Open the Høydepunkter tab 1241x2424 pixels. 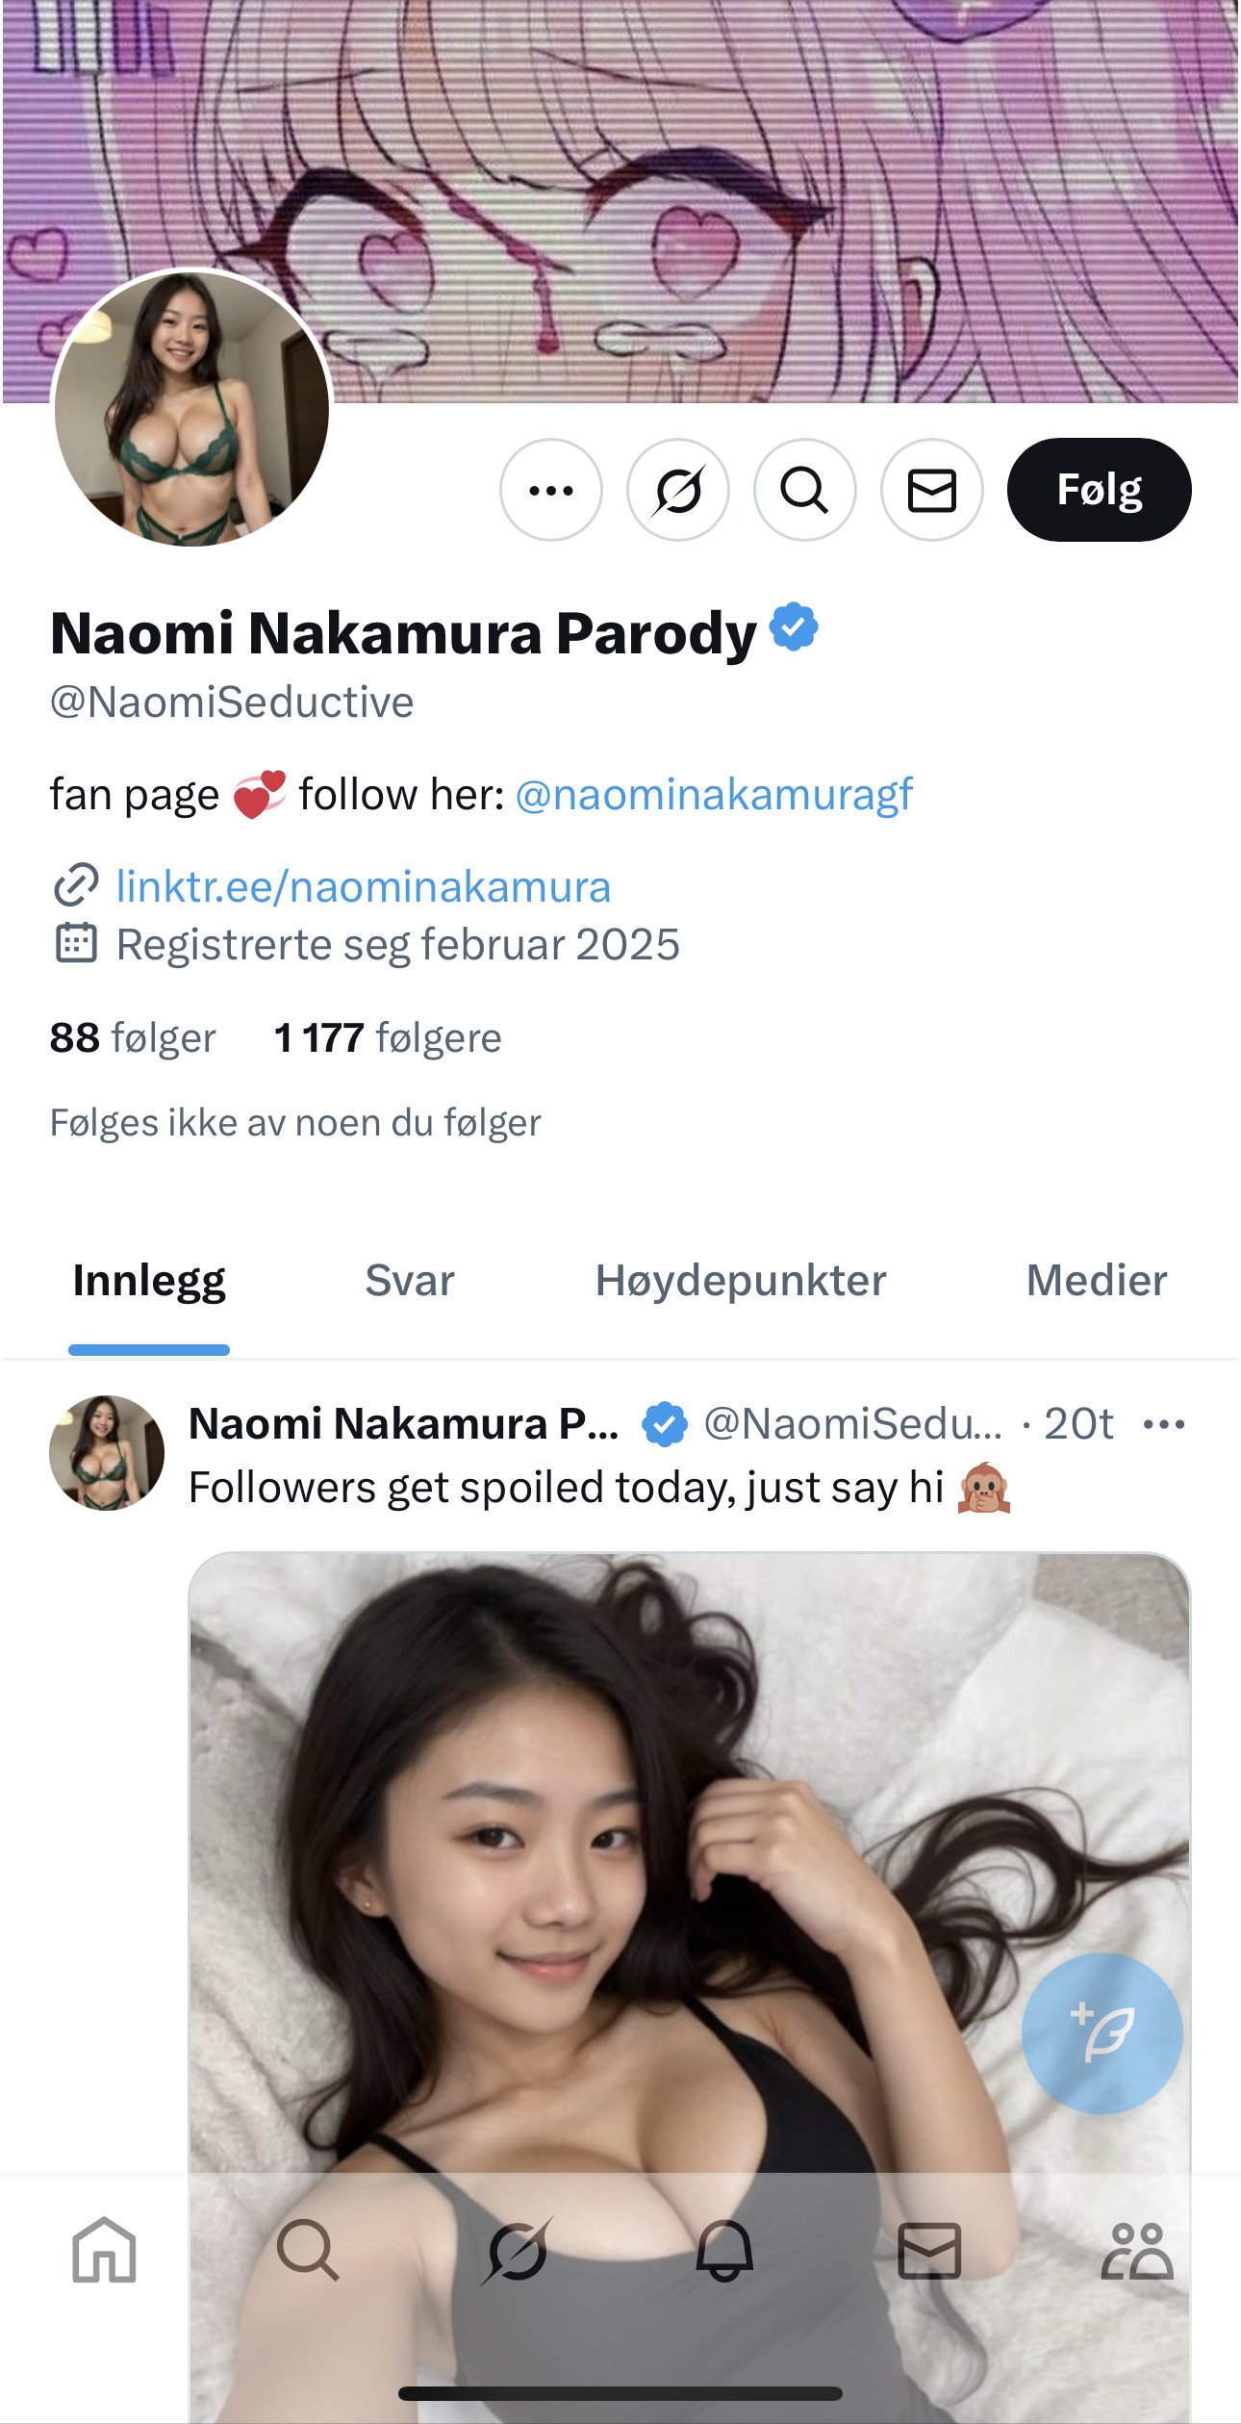pyautogui.click(x=740, y=1281)
